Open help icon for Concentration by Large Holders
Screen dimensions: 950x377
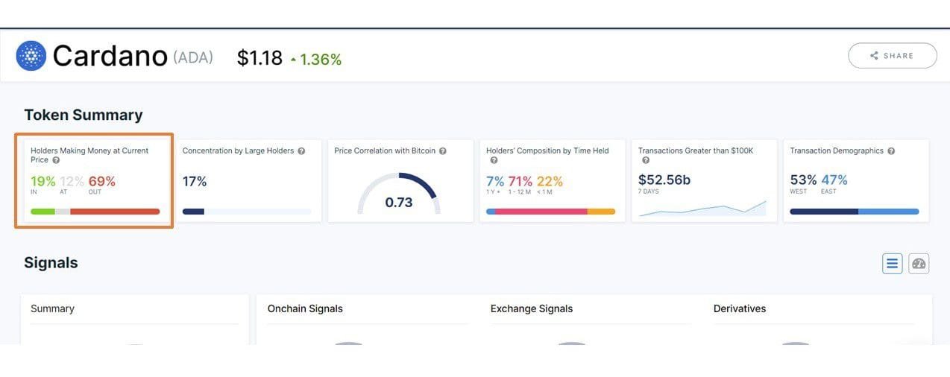click(301, 151)
